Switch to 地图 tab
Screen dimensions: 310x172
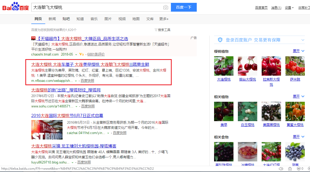point(136,19)
